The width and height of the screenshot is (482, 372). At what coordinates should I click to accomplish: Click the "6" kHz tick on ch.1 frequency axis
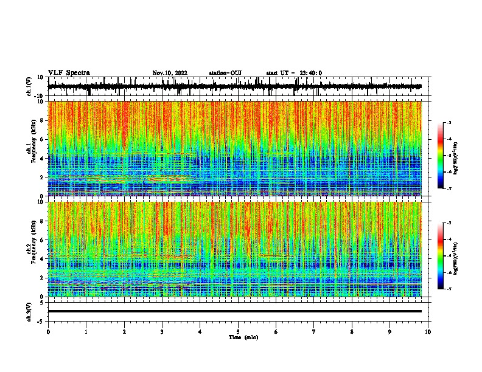pos(43,139)
